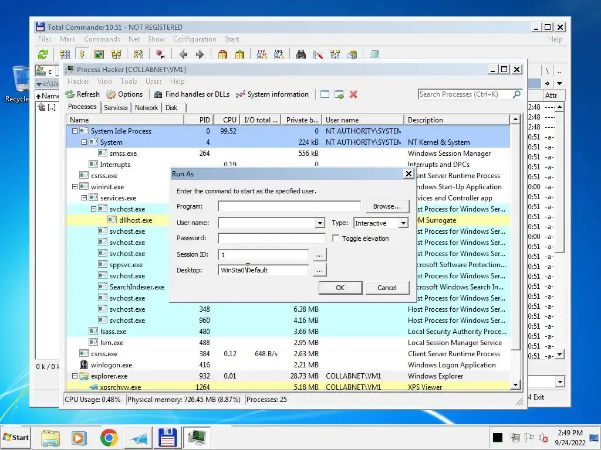The width and height of the screenshot is (601, 450).
Task: Open the Tools menu
Action: [x=129, y=81]
